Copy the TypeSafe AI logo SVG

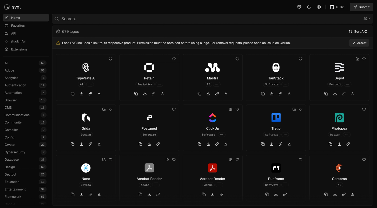(x=73, y=94)
